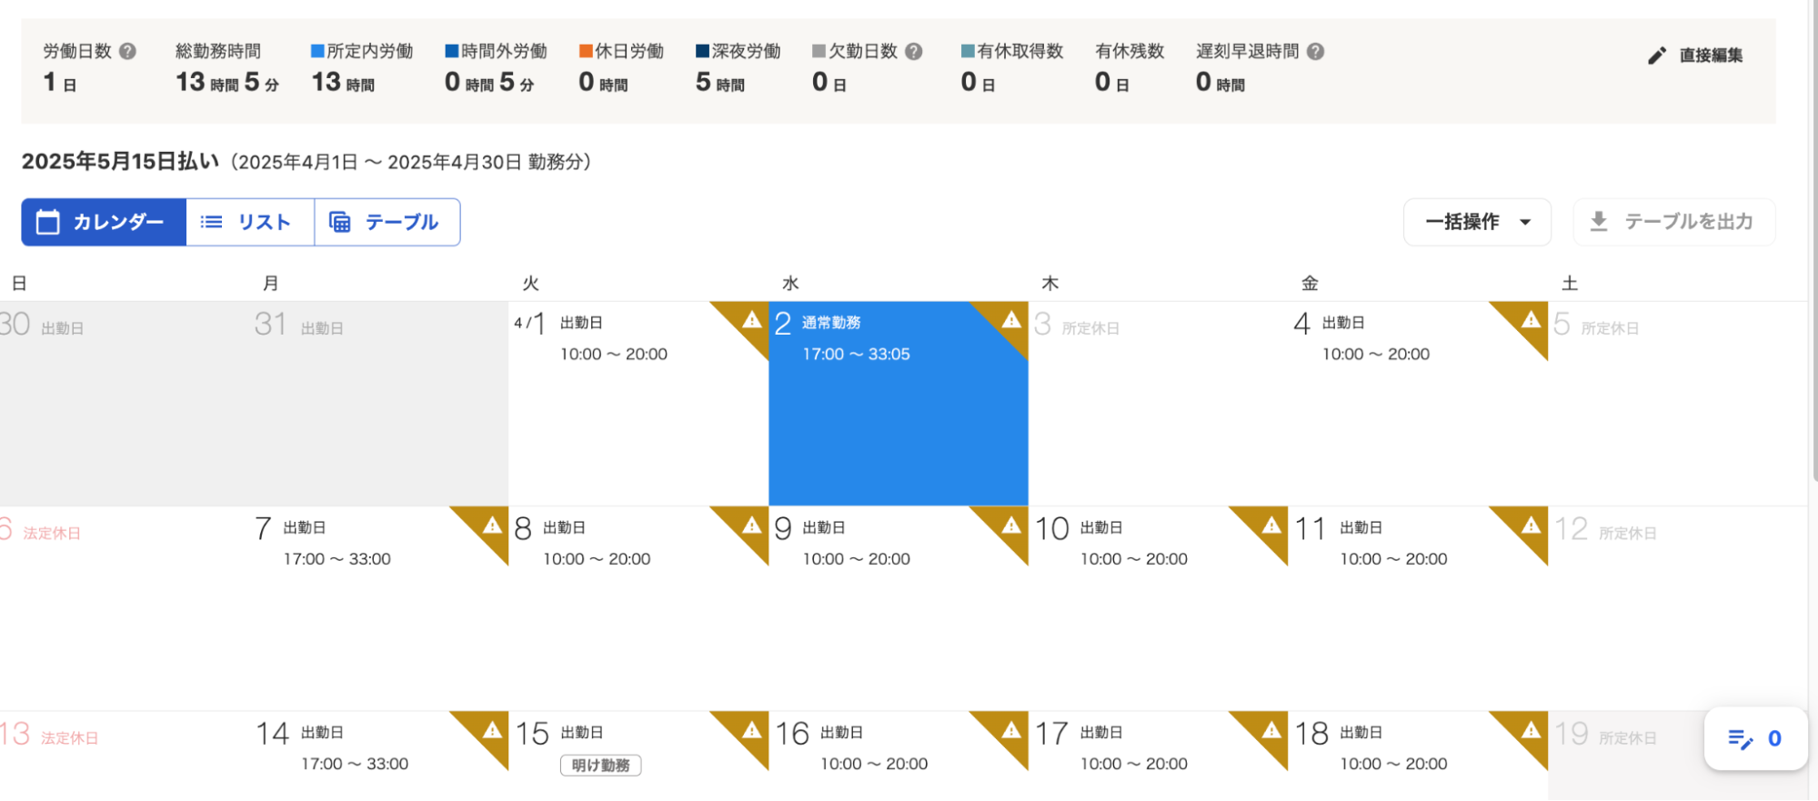Click April 13 法定休日 cell
Screen dimensions: 1818x801
(x=125, y=756)
